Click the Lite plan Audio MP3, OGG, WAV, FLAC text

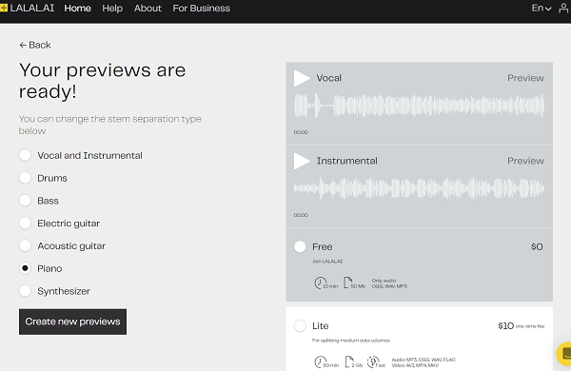(x=423, y=360)
